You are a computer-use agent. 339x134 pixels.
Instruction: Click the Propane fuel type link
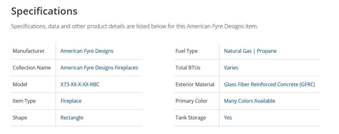pyautogui.click(x=266, y=51)
